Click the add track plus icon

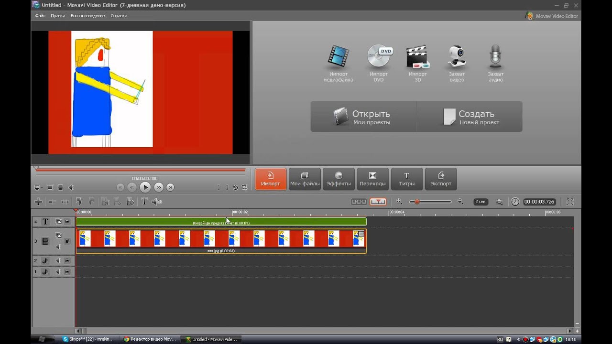tap(39, 202)
